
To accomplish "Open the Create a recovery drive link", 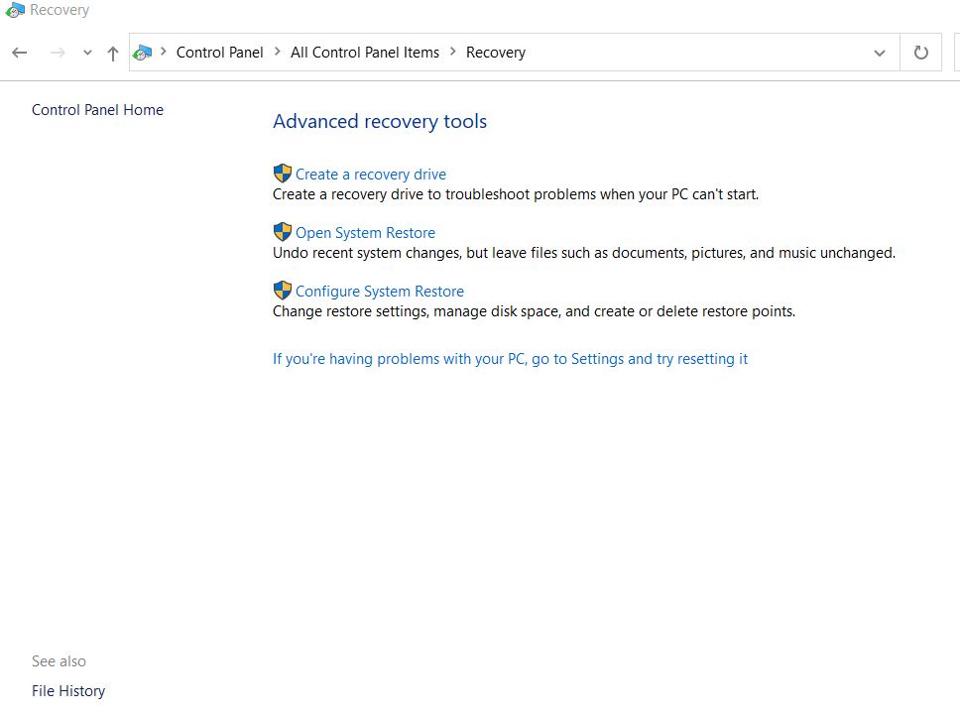I will tap(371, 175).
